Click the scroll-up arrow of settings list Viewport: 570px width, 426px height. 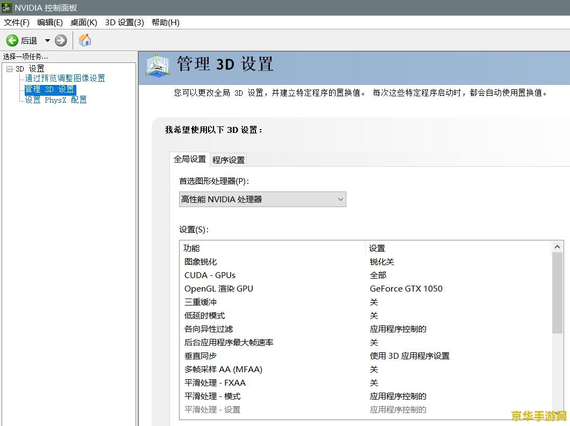pyautogui.click(x=557, y=247)
